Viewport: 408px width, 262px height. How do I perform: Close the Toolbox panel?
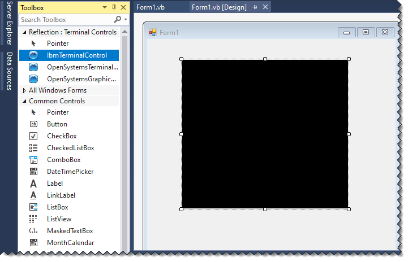click(x=123, y=7)
